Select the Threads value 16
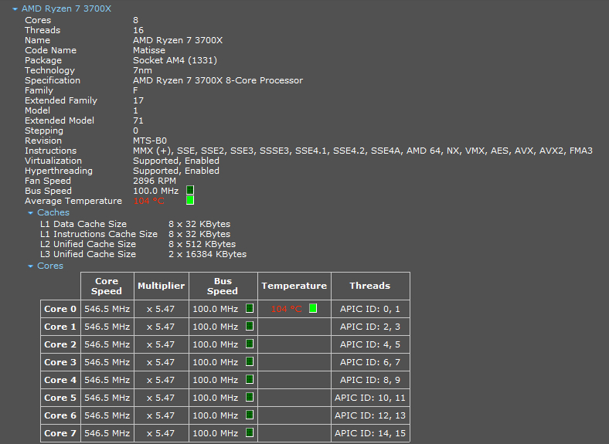 pyautogui.click(x=138, y=30)
